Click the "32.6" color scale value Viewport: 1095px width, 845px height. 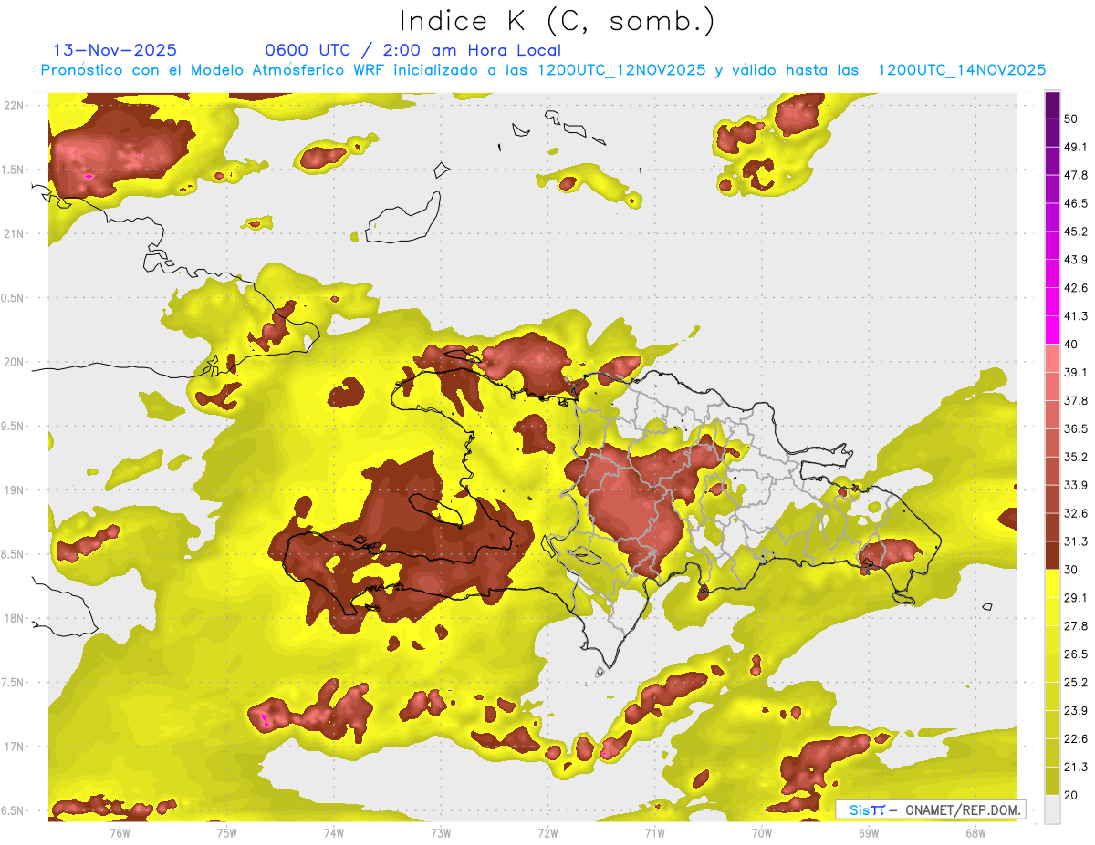(x=1076, y=513)
